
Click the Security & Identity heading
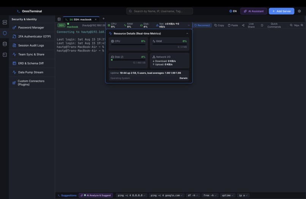[24, 19]
